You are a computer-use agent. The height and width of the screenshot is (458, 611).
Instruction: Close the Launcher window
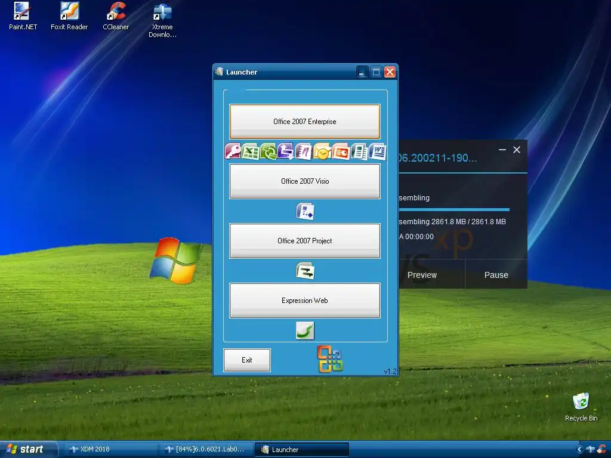[390, 72]
